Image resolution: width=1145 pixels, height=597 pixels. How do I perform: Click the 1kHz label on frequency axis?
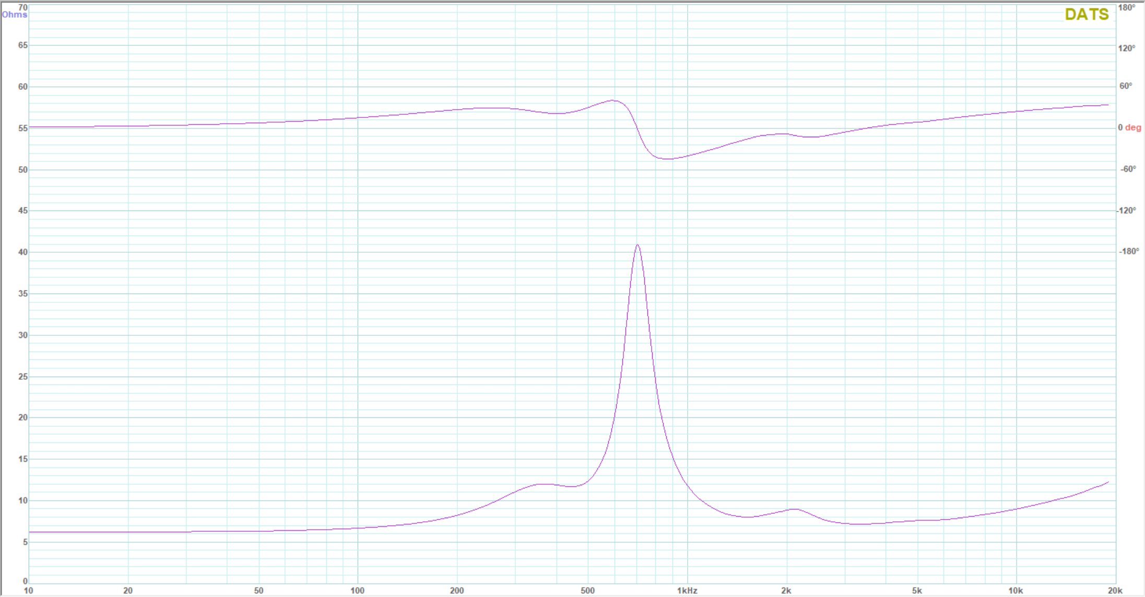[688, 591]
